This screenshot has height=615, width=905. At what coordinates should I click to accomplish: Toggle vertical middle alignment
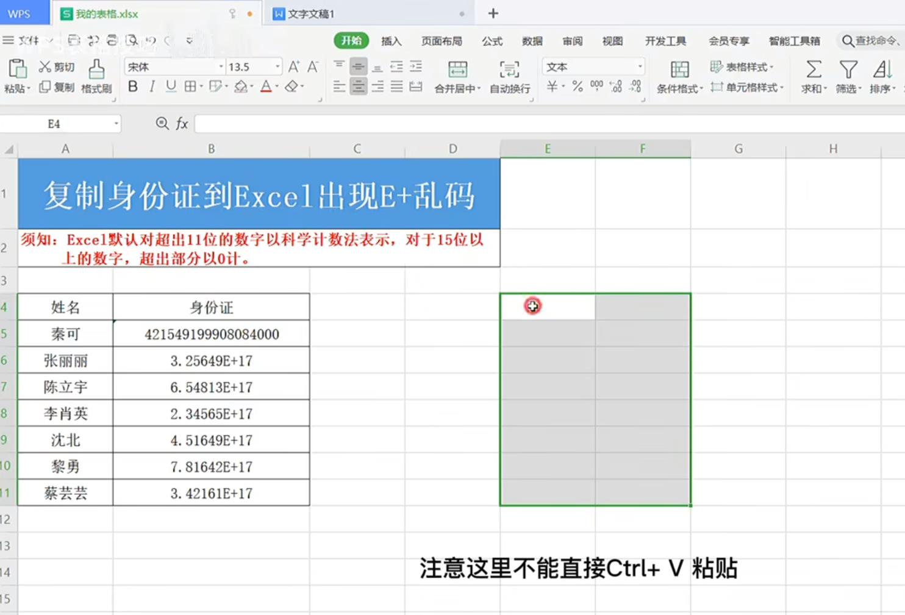[359, 66]
